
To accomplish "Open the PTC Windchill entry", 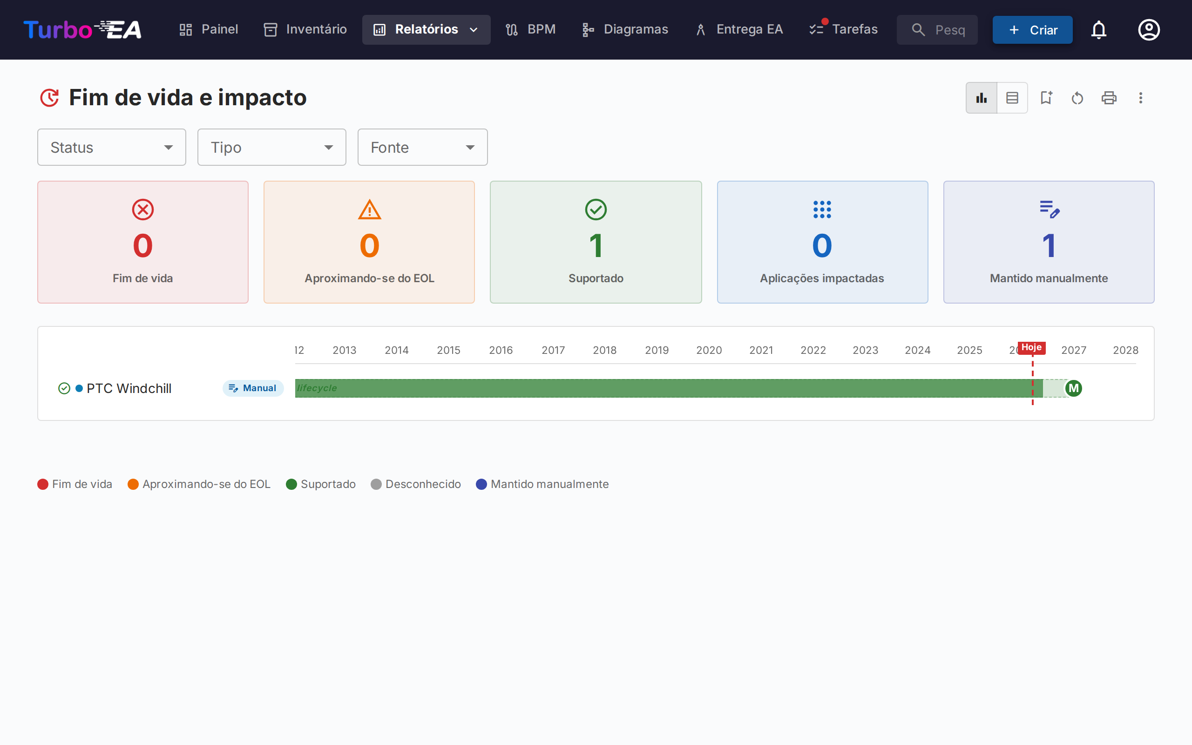I will pyautogui.click(x=129, y=388).
